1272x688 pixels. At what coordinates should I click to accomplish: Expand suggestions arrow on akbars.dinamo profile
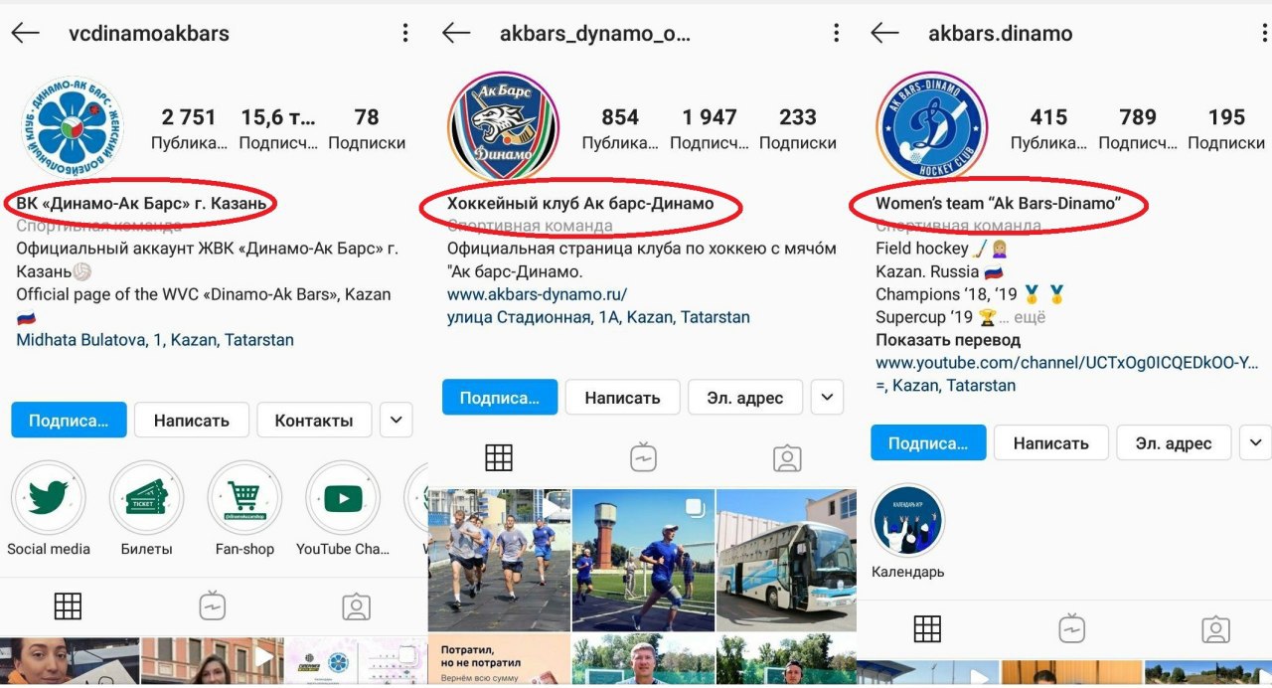coord(1256,443)
